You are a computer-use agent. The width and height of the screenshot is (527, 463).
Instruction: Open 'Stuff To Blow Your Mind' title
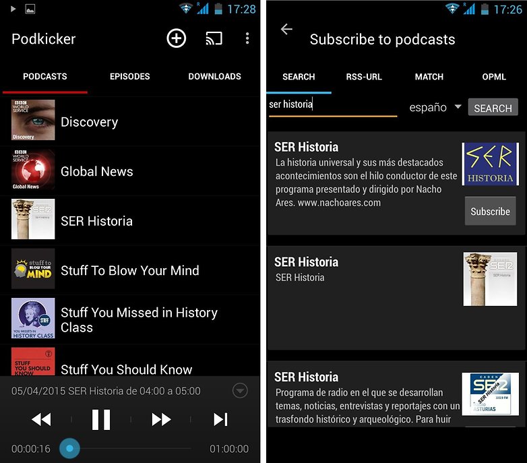coord(130,270)
